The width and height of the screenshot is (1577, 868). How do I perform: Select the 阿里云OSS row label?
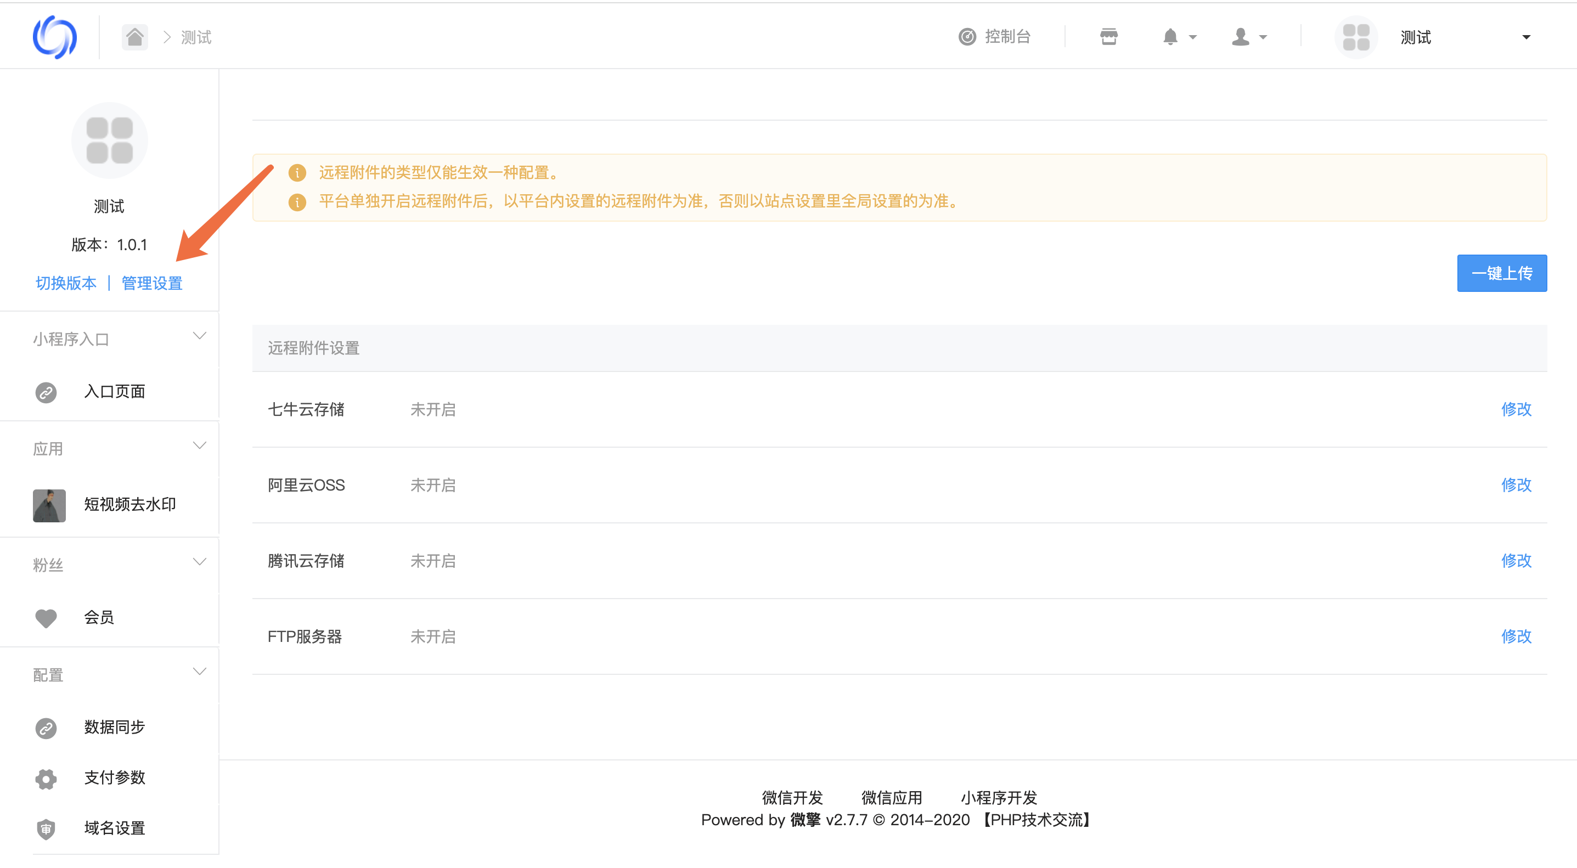pyautogui.click(x=306, y=486)
